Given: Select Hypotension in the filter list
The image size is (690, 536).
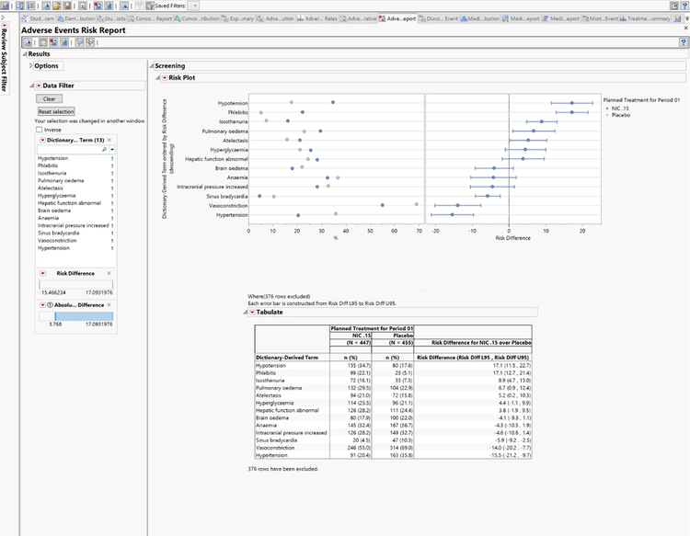Looking at the screenshot, I should pos(51,158).
